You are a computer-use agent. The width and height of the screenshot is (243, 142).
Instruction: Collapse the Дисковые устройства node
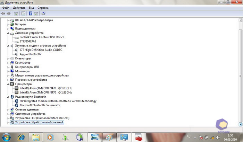click(8, 33)
